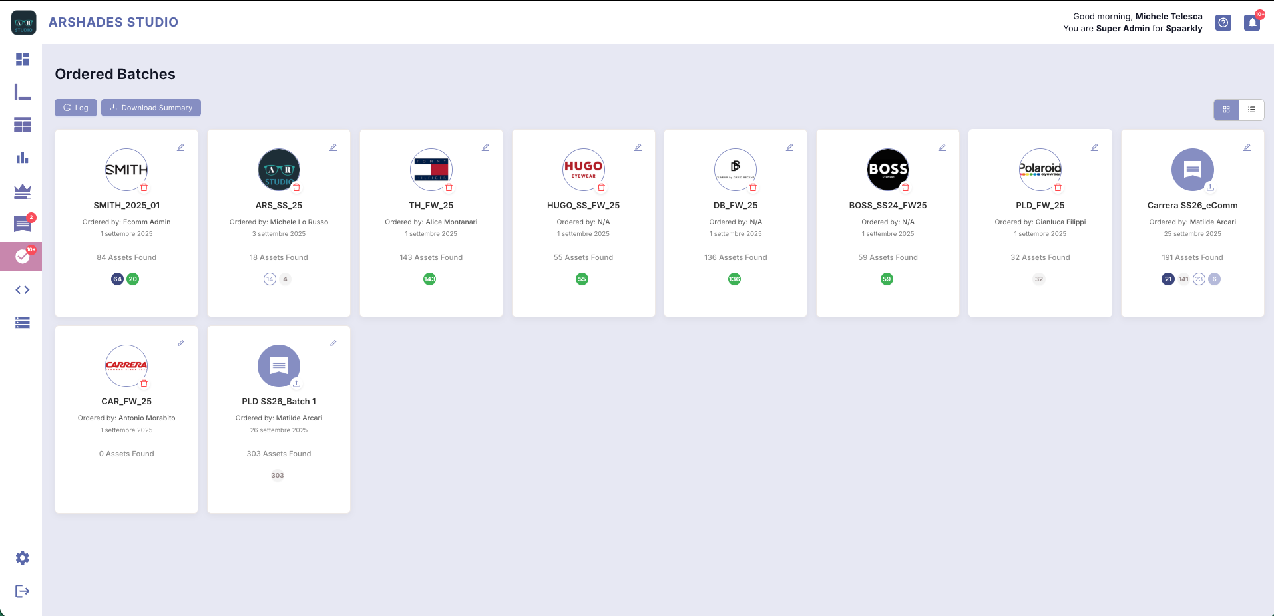1274x616 pixels.
Task: Click the help question mark icon
Action: [1223, 23]
